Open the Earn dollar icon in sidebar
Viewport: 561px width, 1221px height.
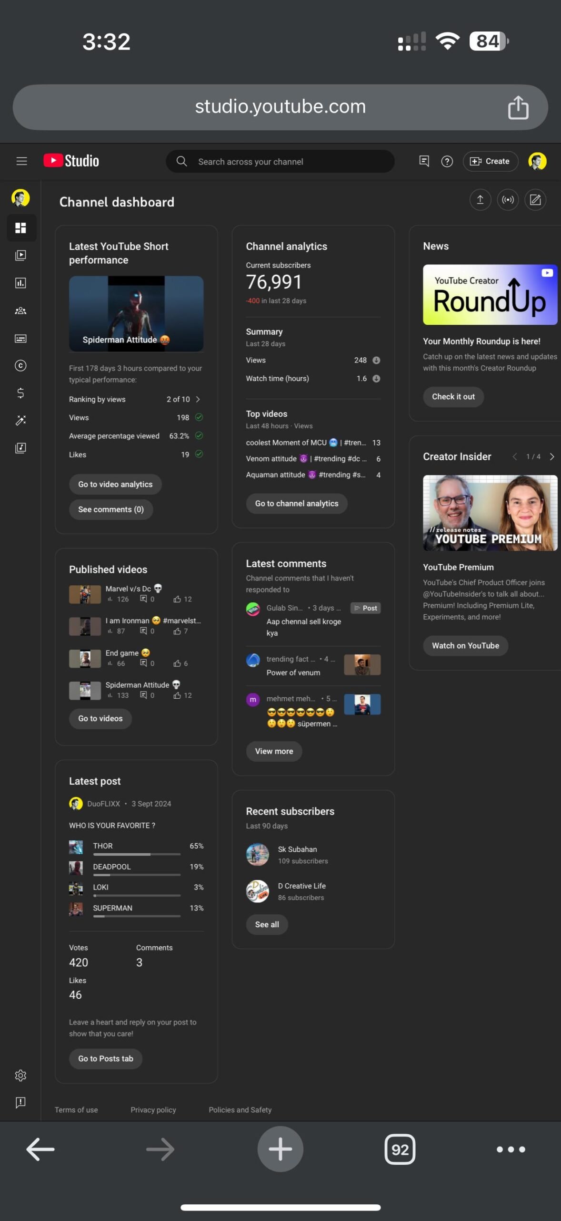tap(20, 393)
